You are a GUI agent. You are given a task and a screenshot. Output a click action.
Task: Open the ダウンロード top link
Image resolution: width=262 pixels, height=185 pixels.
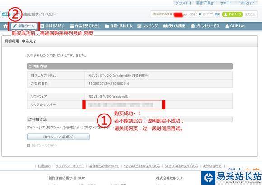point(184,3)
